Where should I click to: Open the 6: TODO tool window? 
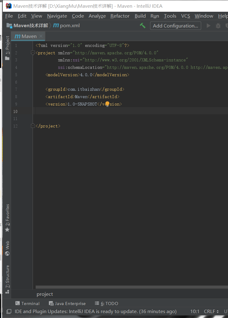coord(106,303)
